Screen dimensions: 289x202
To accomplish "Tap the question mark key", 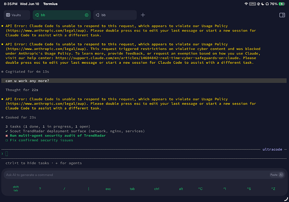I will [x=40, y=189].
